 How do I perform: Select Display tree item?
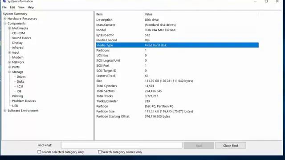pos(17,43)
